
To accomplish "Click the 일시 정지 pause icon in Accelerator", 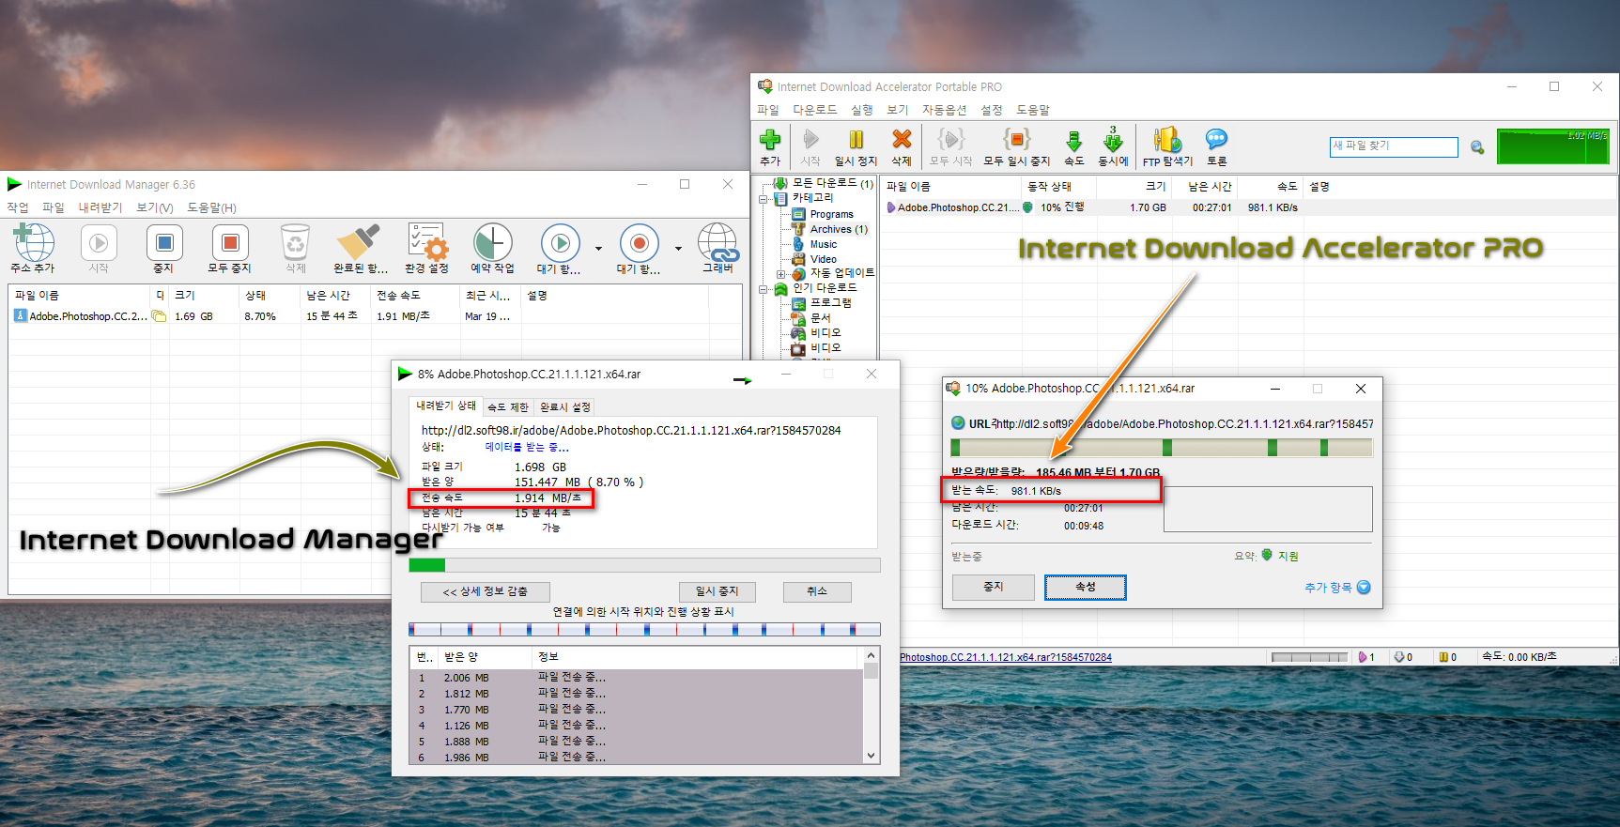I will tap(856, 140).
